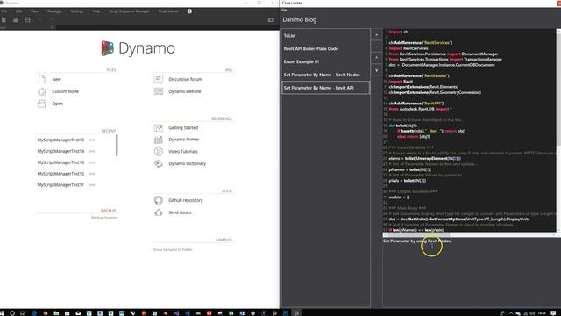Image resolution: width=561 pixels, height=316 pixels.
Task: Open the View menu in Dynamo
Action: [x=35, y=11]
